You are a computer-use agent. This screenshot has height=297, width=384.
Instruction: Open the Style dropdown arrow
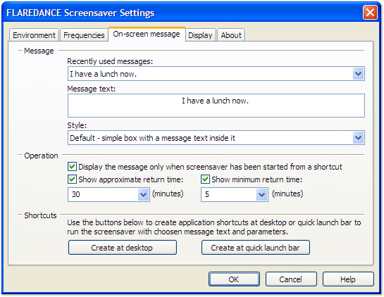pos(359,138)
